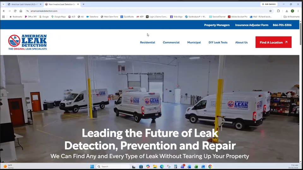Click the Property Managers link
This screenshot has width=303, height=170.
point(217,25)
